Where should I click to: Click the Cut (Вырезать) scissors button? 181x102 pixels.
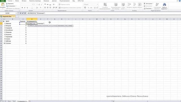(10, 4)
